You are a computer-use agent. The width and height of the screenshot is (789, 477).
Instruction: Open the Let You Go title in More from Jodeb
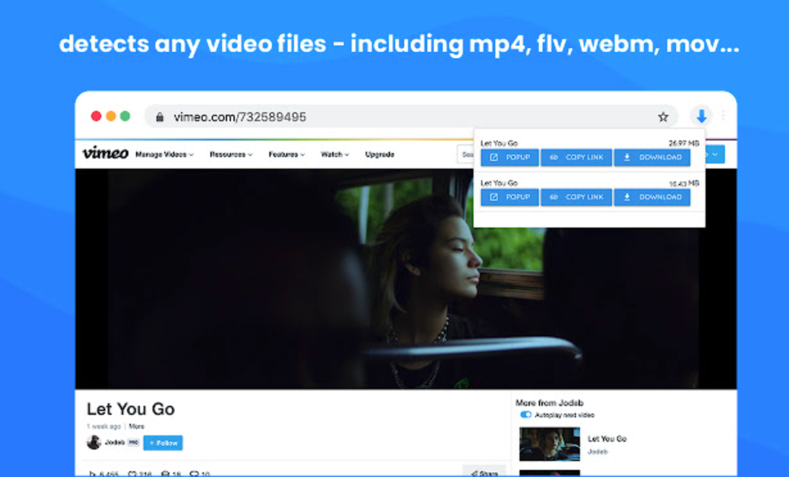(607, 439)
